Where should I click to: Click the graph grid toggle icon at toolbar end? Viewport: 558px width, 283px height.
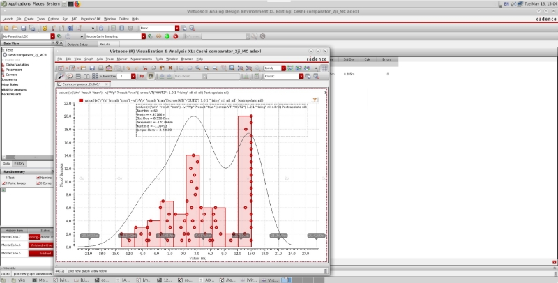[324, 68]
